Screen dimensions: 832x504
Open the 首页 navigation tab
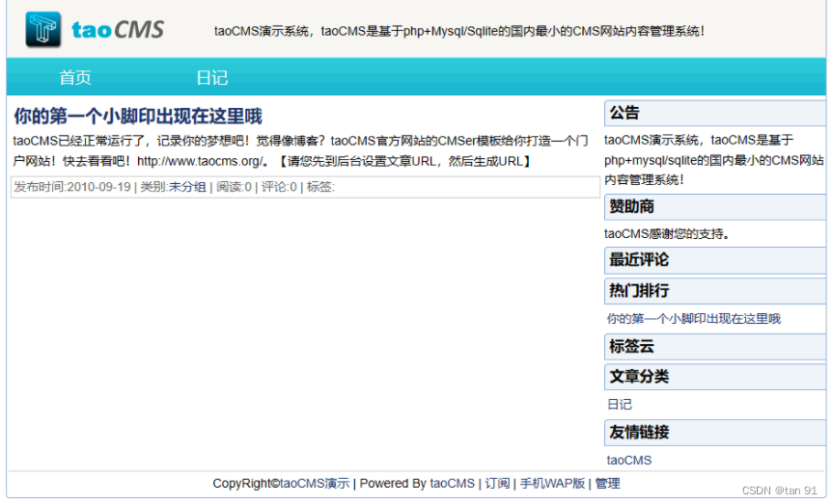(x=75, y=78)
